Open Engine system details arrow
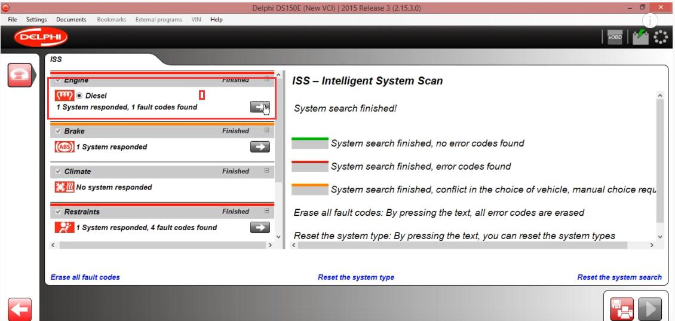675x321 pixels. coord(260,107)
